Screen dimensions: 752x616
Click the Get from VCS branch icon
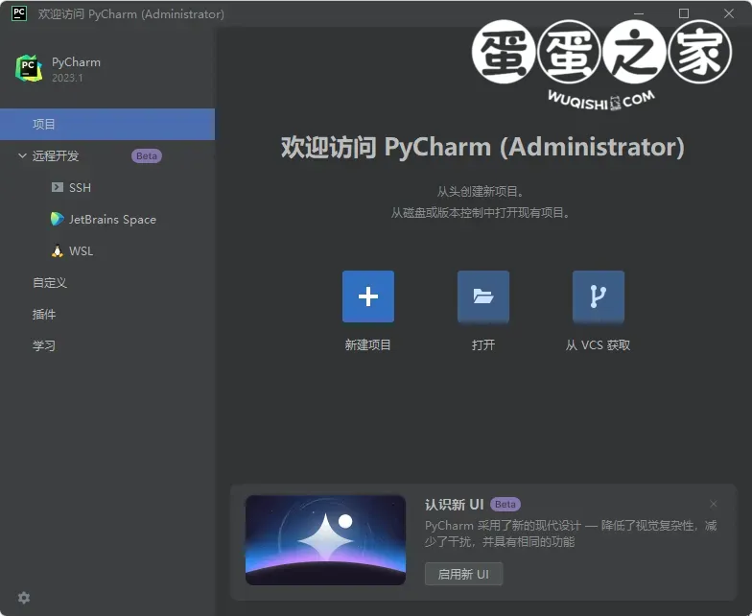(x=599, y=296)
